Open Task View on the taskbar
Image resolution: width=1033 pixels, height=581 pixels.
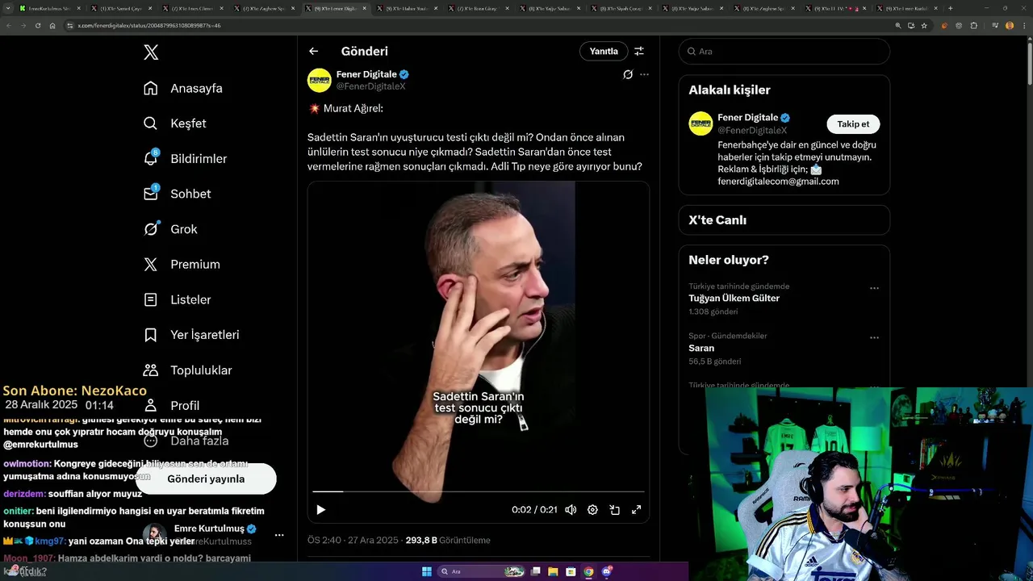pos(536,571)
